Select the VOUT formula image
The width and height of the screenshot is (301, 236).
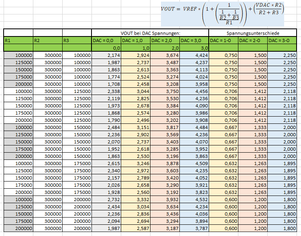[x=222, y=14]
